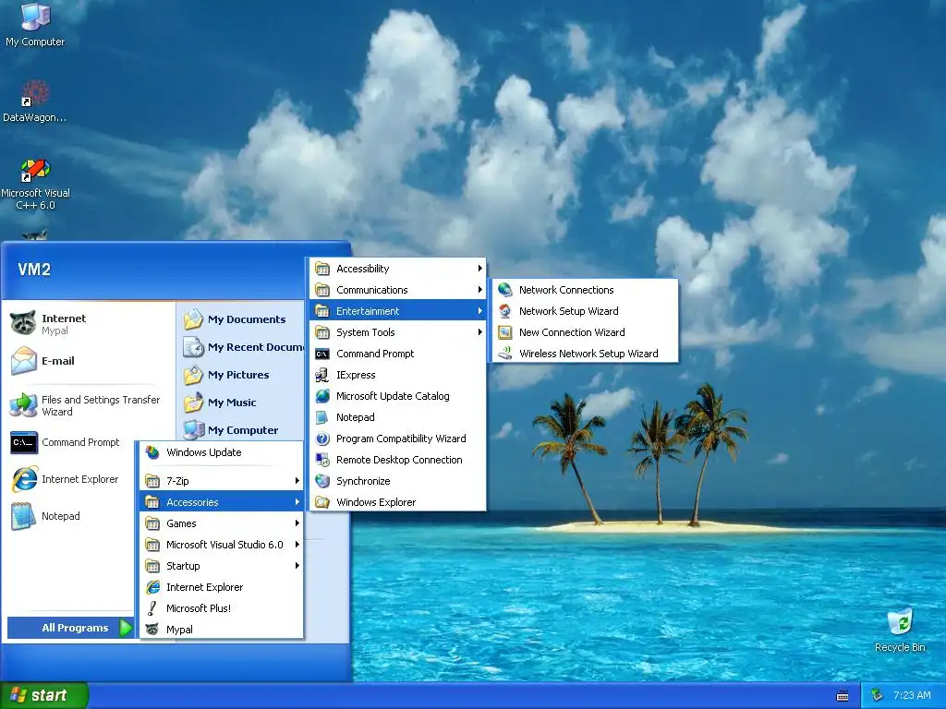Click the Microsoft Update Catalog globe icon
The height and width of the screenshot is (709, 946).
tap(322, 396)
